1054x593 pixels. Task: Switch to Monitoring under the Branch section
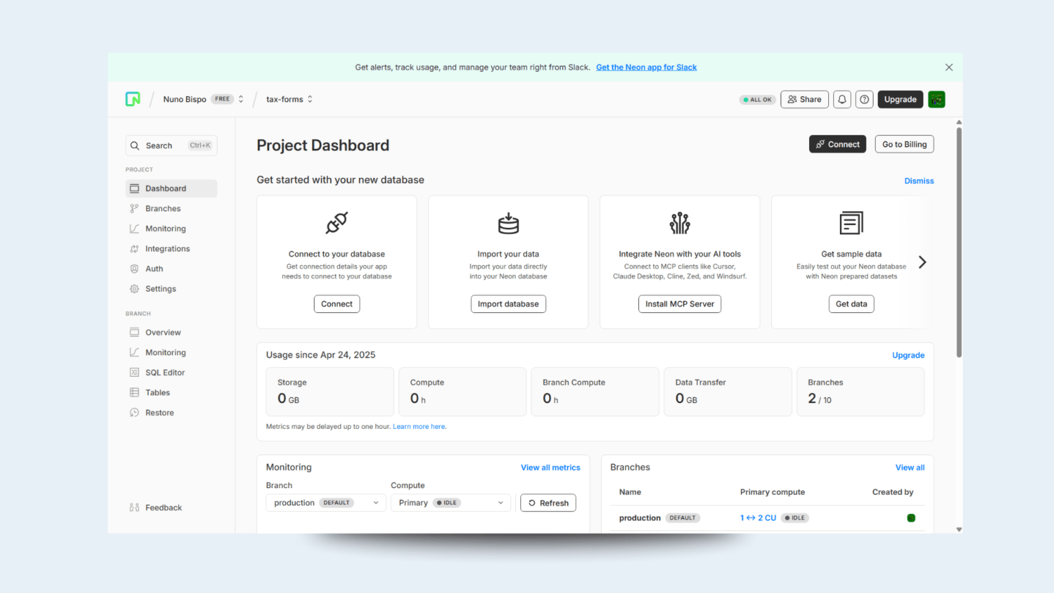click(165, 352)
